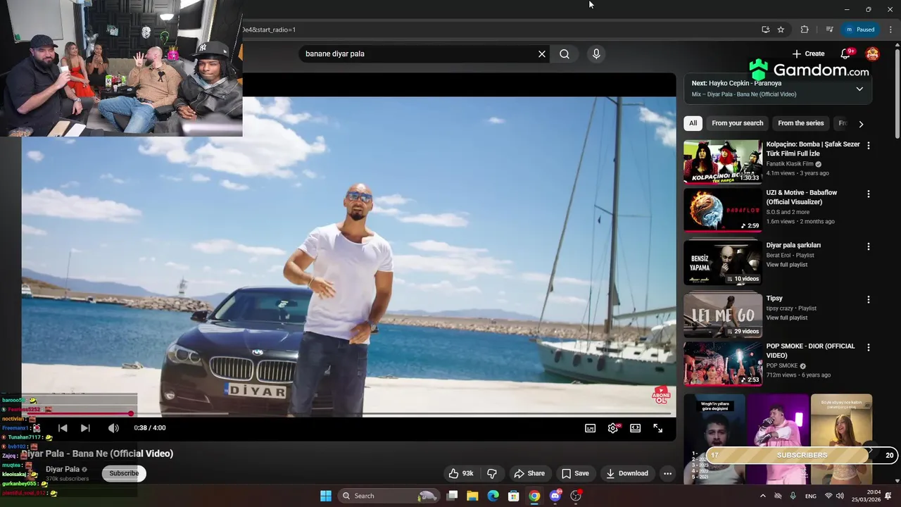Open the POP SMOKE - DIOR thumbnail
901x507 pixels.
click(x=723, y=364)
